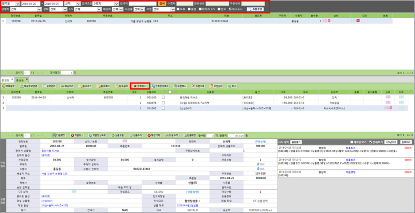Click the 전체정상복귀 toolbar button
The height and width of the screenshot is (213, 415).
(161, 86)
